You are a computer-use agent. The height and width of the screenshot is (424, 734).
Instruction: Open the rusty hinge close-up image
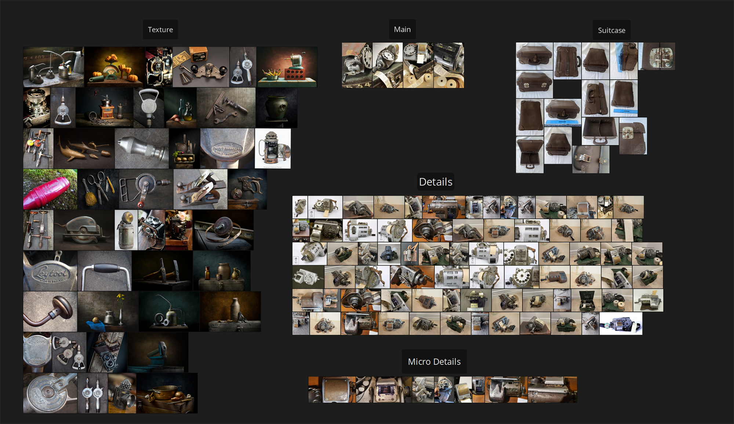click(657, 56)
